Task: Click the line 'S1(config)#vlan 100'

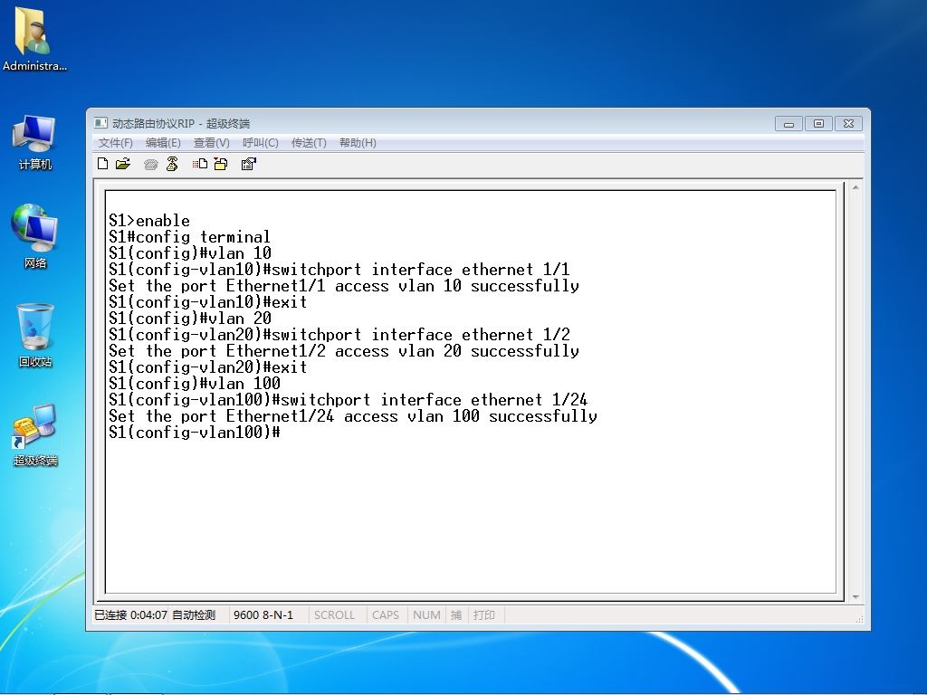Action: (195, 384)
